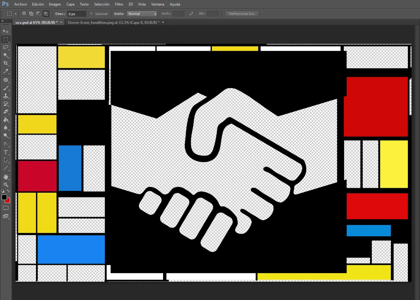This screenshot has width=420, height=300.
Task: Select the Pen tool
Action: tap(6, 144)
